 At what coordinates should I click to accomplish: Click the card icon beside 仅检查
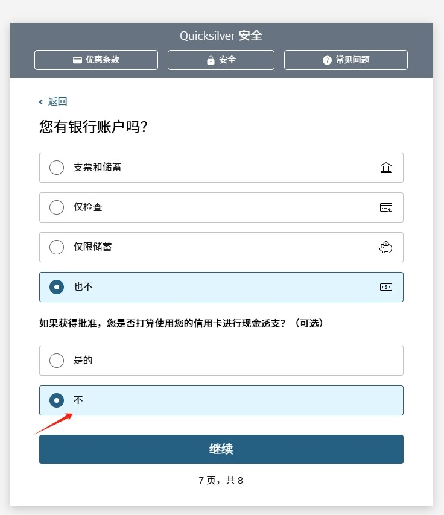[386, 207]
